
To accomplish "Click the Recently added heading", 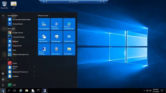I will pos(13,16).
